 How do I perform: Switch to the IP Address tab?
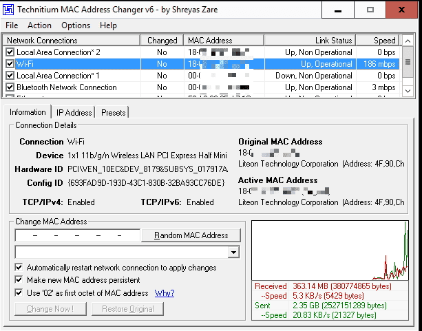click(74, 112)
